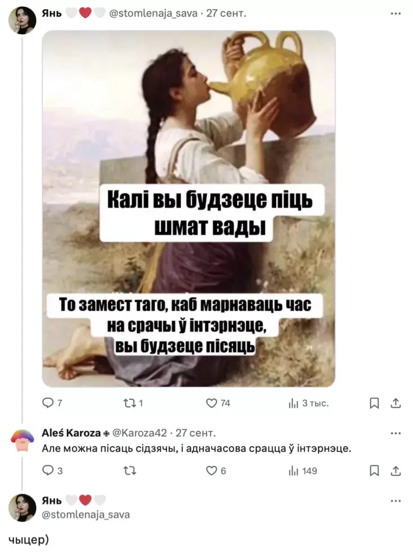The width and height of the screenshot is (413, 556).
Task: Open more options on Aleś Karoza's reply
Action: tap(396, 433)
